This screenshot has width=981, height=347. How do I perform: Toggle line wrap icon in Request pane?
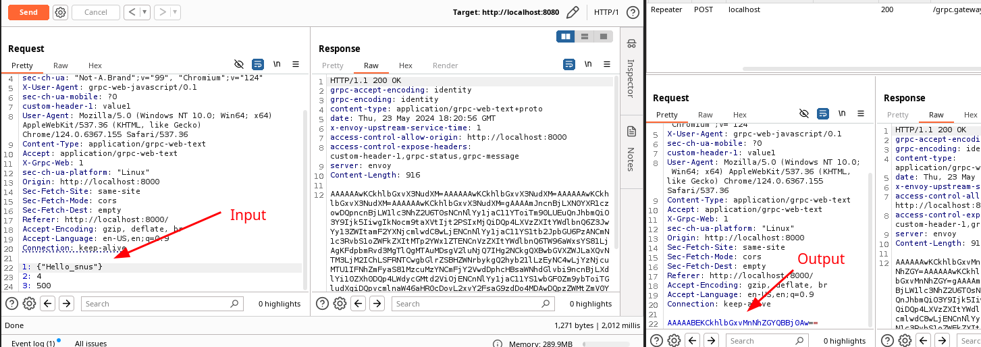click(258, 64)
